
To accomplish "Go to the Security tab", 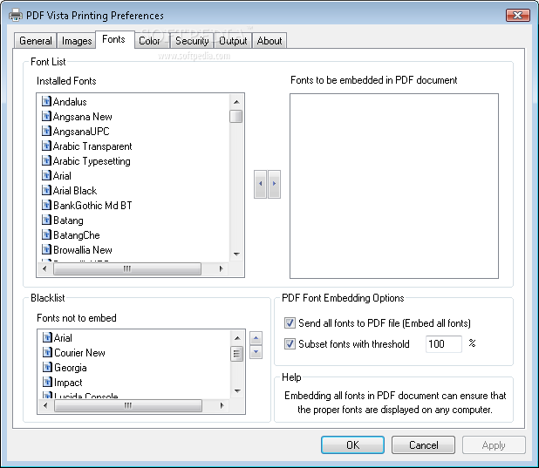I will click(x=192, y=41).
